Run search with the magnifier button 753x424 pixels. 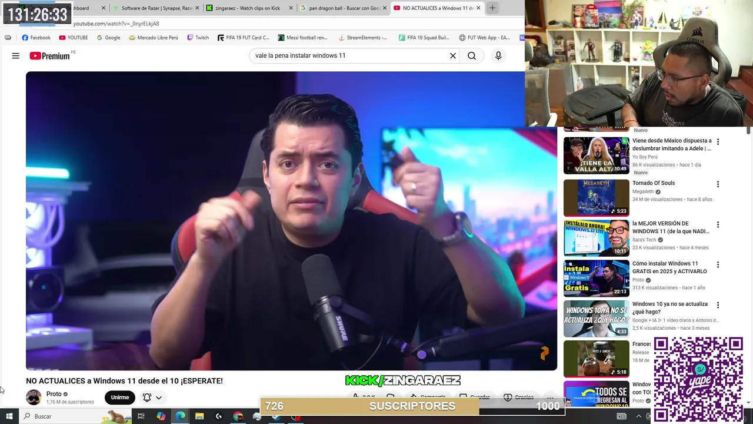pos(472,56)
